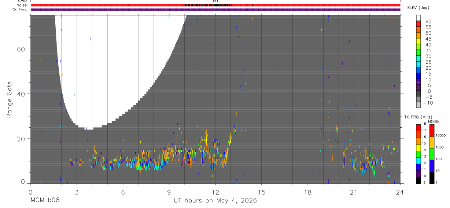Pick the black swatch in NOISE legend
Screen dimensions: 450x208
point(432,178)
